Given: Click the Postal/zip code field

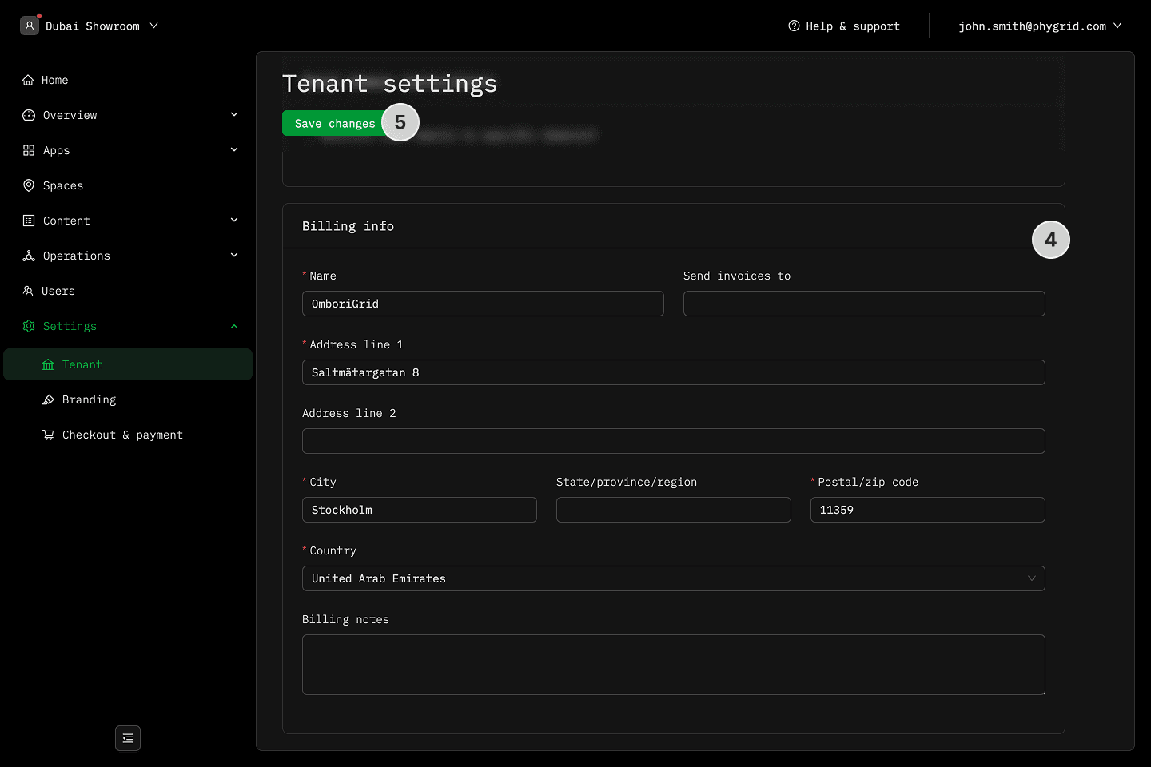Looking at the screenshot, I should [x=927, y=510].
